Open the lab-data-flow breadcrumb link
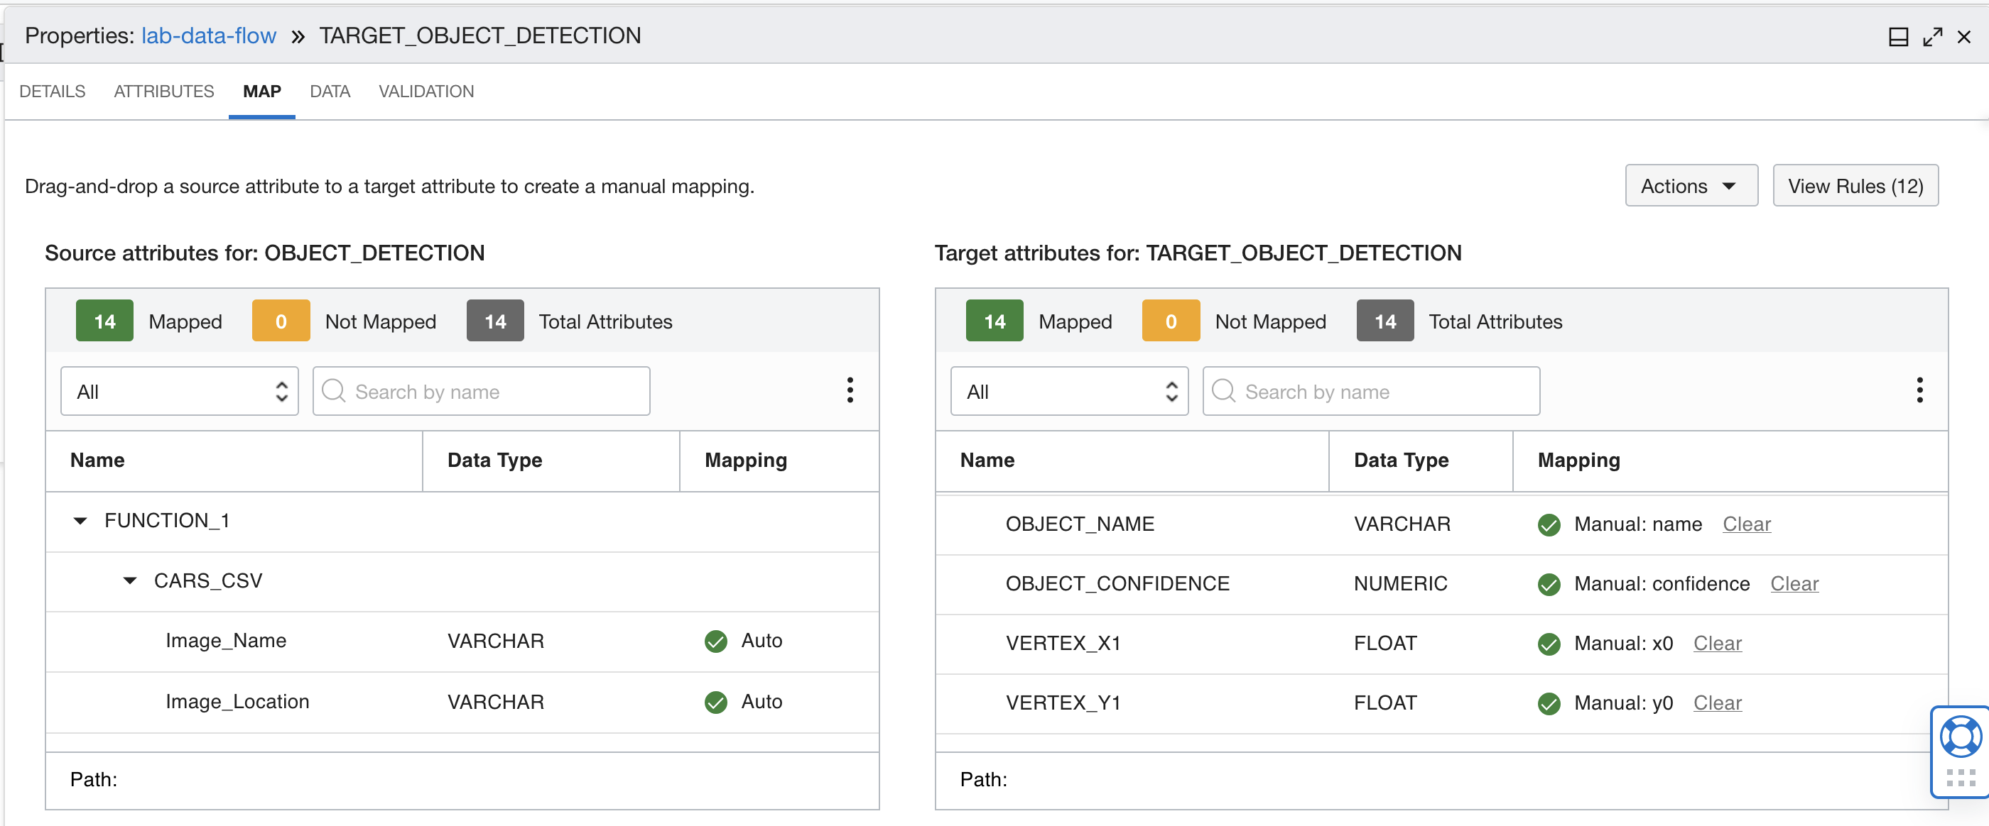Image resolution: width=1989 pixels, height=826 pixels. 208,35
